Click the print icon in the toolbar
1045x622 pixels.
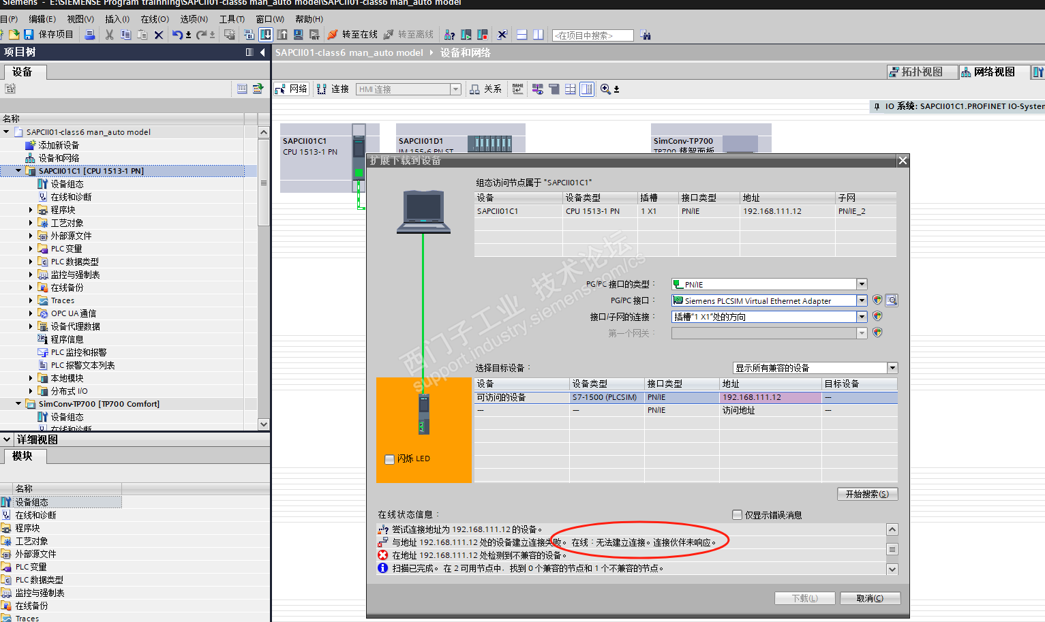point(89,35)
